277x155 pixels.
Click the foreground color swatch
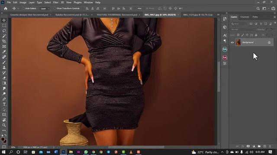[3, 139]
